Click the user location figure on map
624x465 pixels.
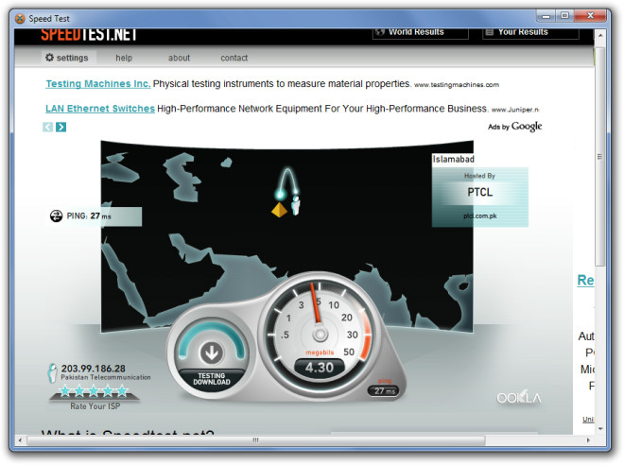pyautogui.click(x=296, y=206)
